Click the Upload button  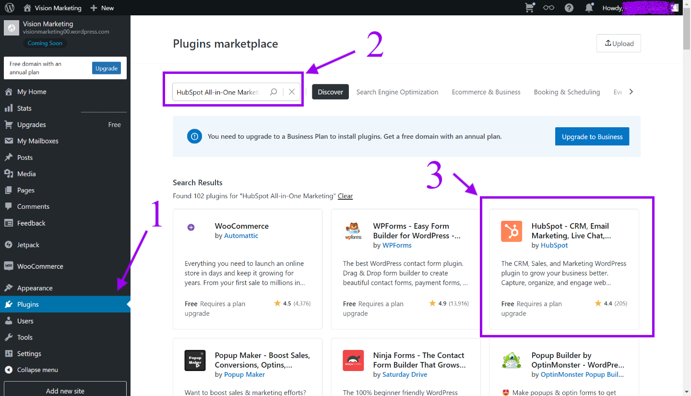tap(619, 43)
